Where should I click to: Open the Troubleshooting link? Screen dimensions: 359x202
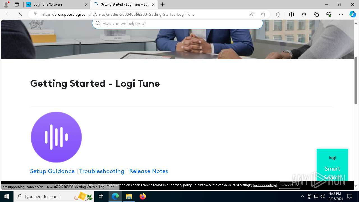(x=102, y=171)
